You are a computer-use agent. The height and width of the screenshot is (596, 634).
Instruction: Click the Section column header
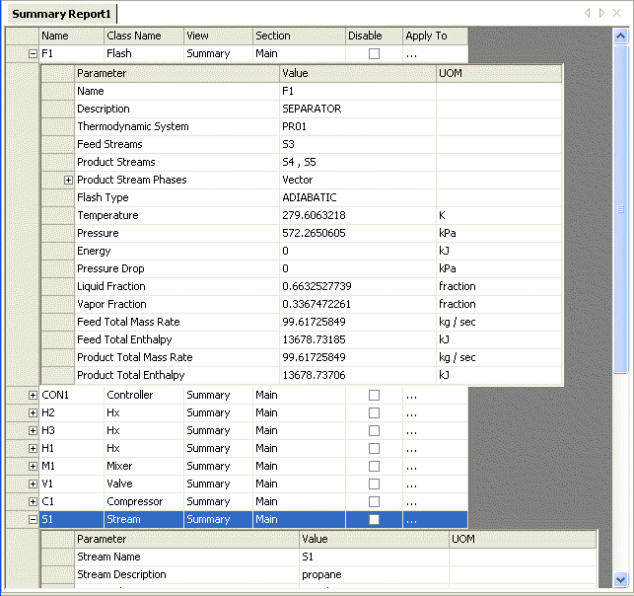(x=299, y=36)
